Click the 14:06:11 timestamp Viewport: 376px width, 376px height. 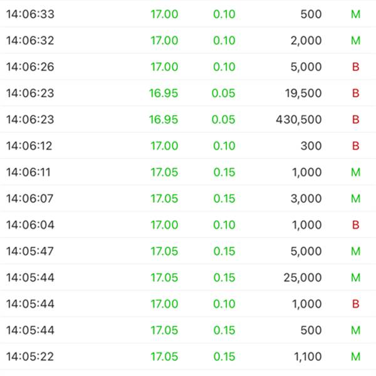click(28, 172)
